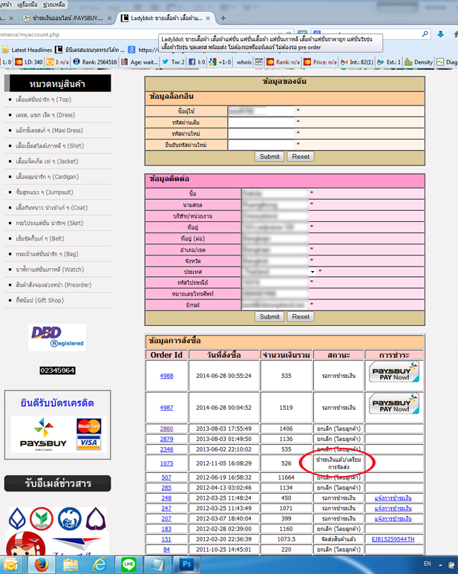Open order 2880 link

(166, 428)
